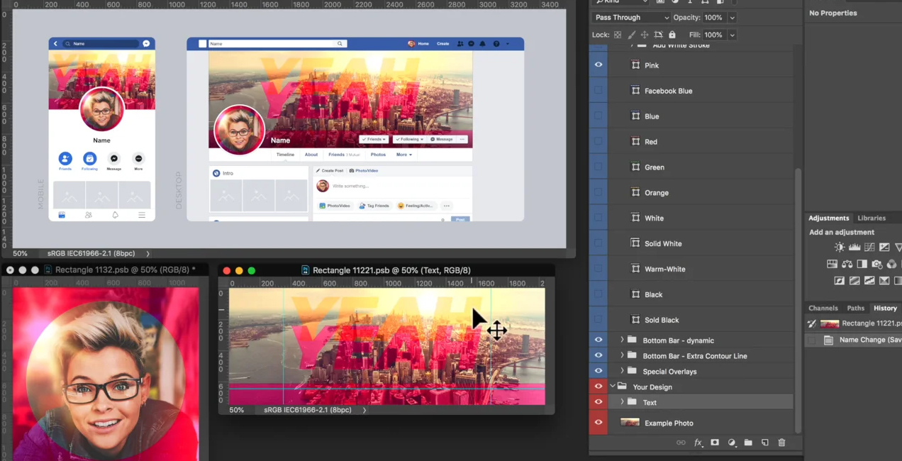
Task: Select the Example Photo layer
Action: pyautogui.click(x=701, y=423)
